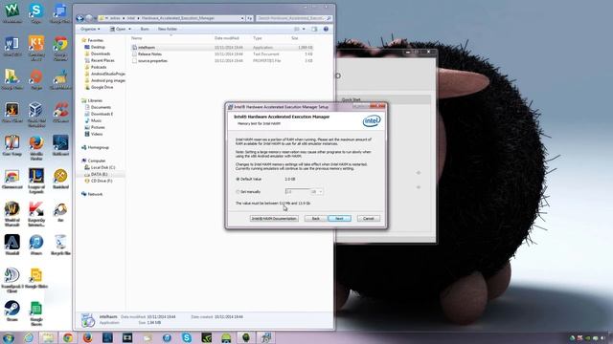Open iTunes desktop shortcut
This screenshot has width=613, height=344.
point(36,245)
